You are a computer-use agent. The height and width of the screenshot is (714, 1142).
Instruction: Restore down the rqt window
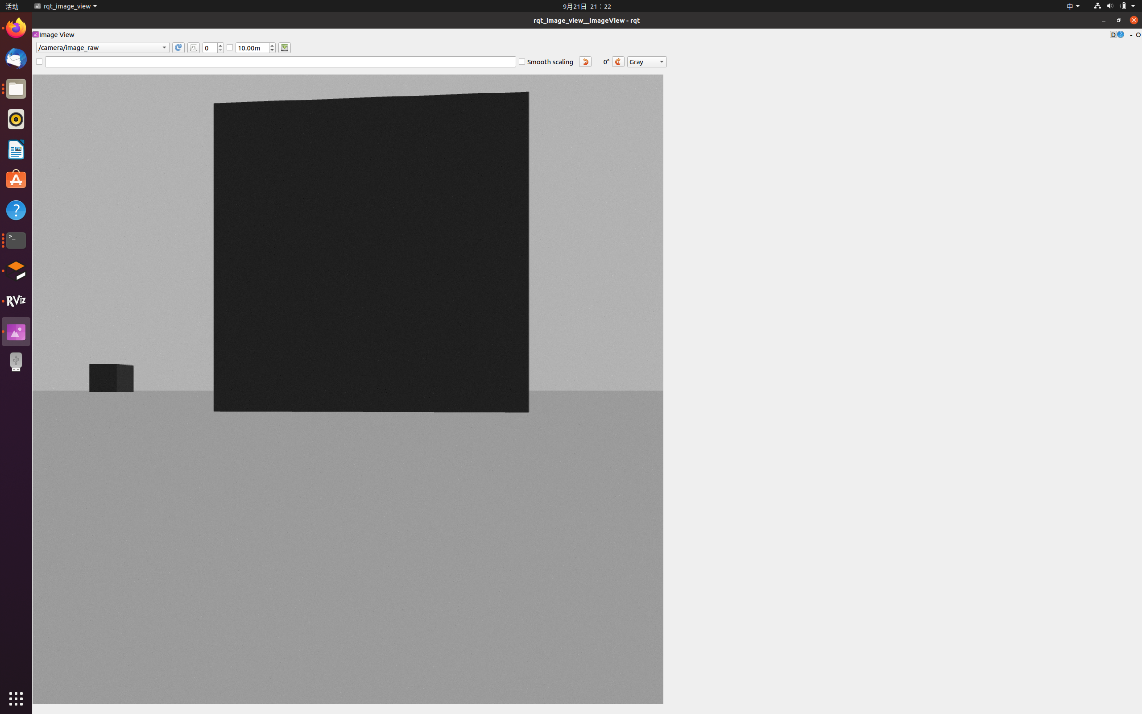[1118, 21]
